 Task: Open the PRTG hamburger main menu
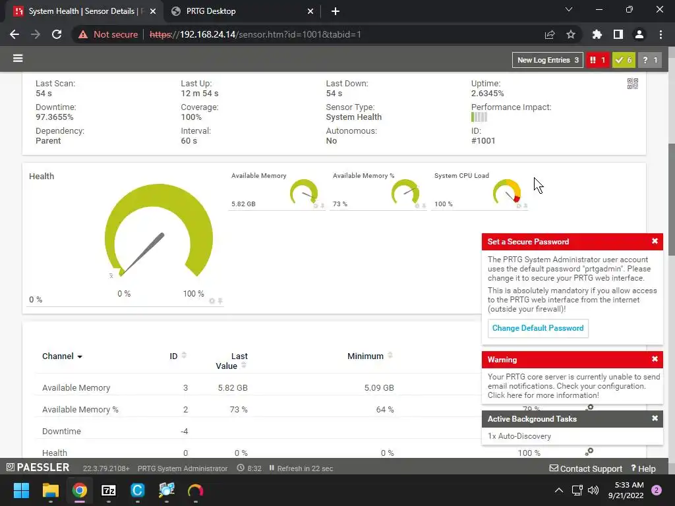18,59
